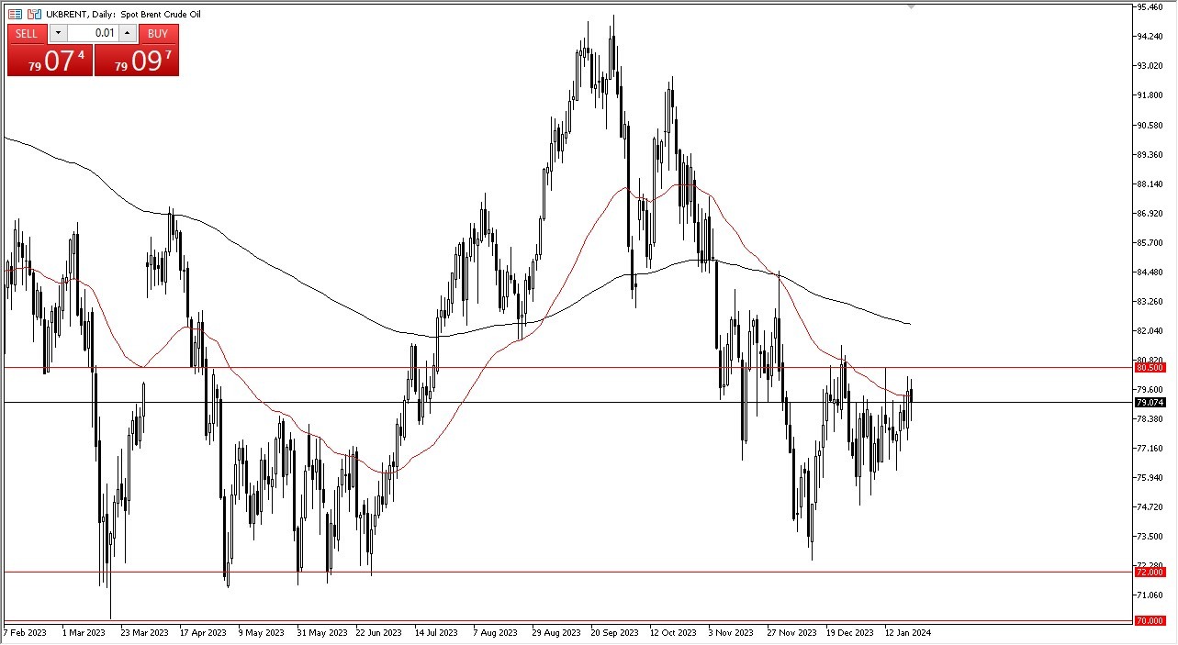Image resolution: width=1178 pixels, height=645 pixels.
Task: Click the '22 Jun 2023' date label
Action: pos(378,632)
